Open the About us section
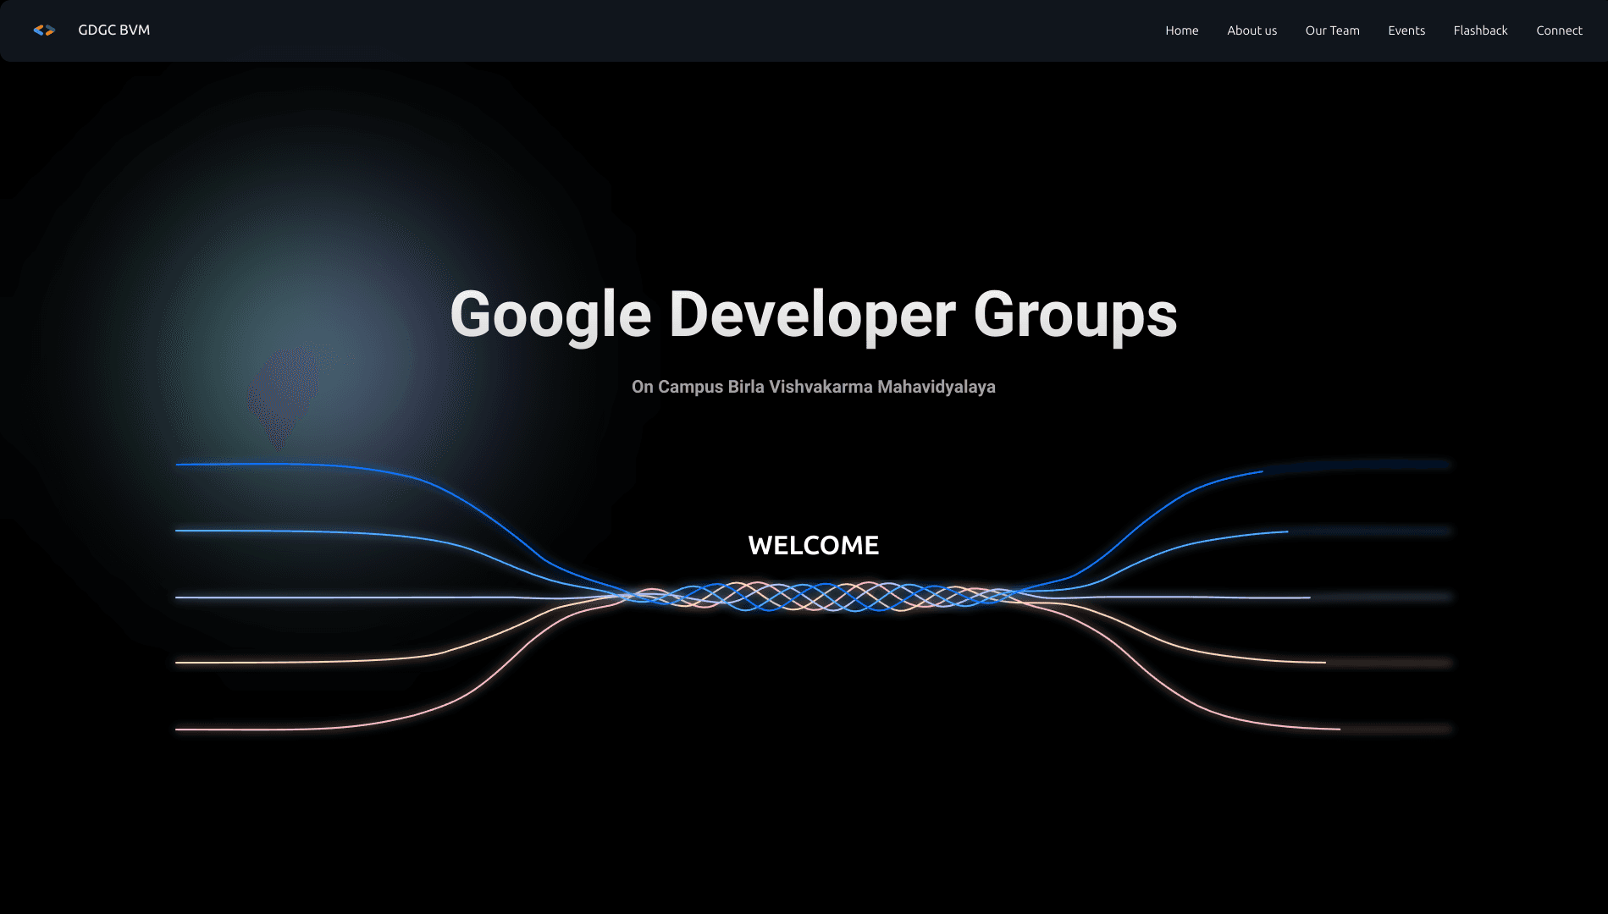Image resolution: width=1608 pixels, height=914 pixels. pos(1252,30)
